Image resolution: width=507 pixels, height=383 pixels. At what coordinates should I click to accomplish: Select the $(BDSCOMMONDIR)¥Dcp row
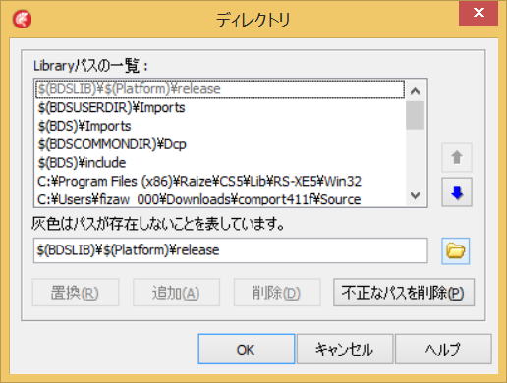coord(220,144)
